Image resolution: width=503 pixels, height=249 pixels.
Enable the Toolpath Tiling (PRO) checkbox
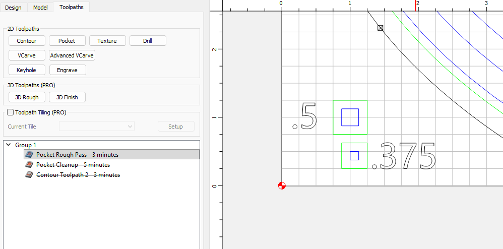pyautogui.click(x=11, y=113)
